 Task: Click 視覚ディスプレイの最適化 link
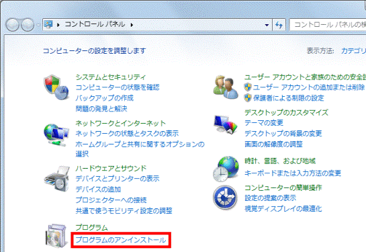pyautogui.click(x=283, y=208)
